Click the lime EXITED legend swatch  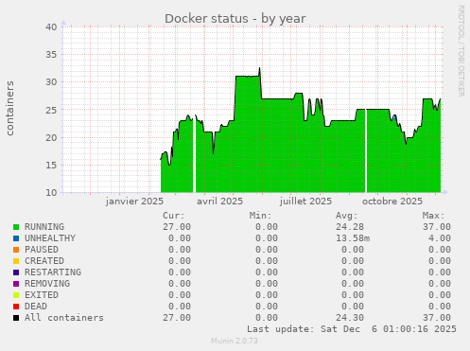tap(16, 295)
